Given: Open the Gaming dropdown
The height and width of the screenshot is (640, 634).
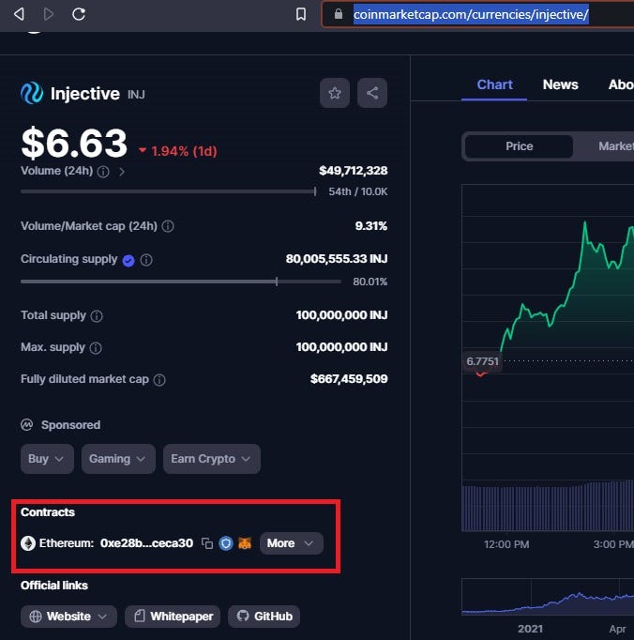Looking at the screenshot, I should 118,459.
